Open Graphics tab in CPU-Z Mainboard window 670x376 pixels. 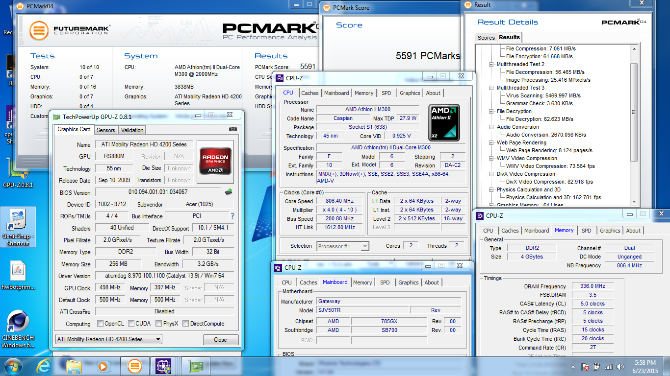[x=409, y=282]
